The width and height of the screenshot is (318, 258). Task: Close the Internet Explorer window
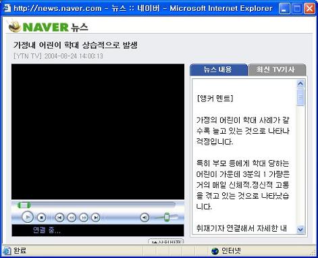tap(309, 9)
